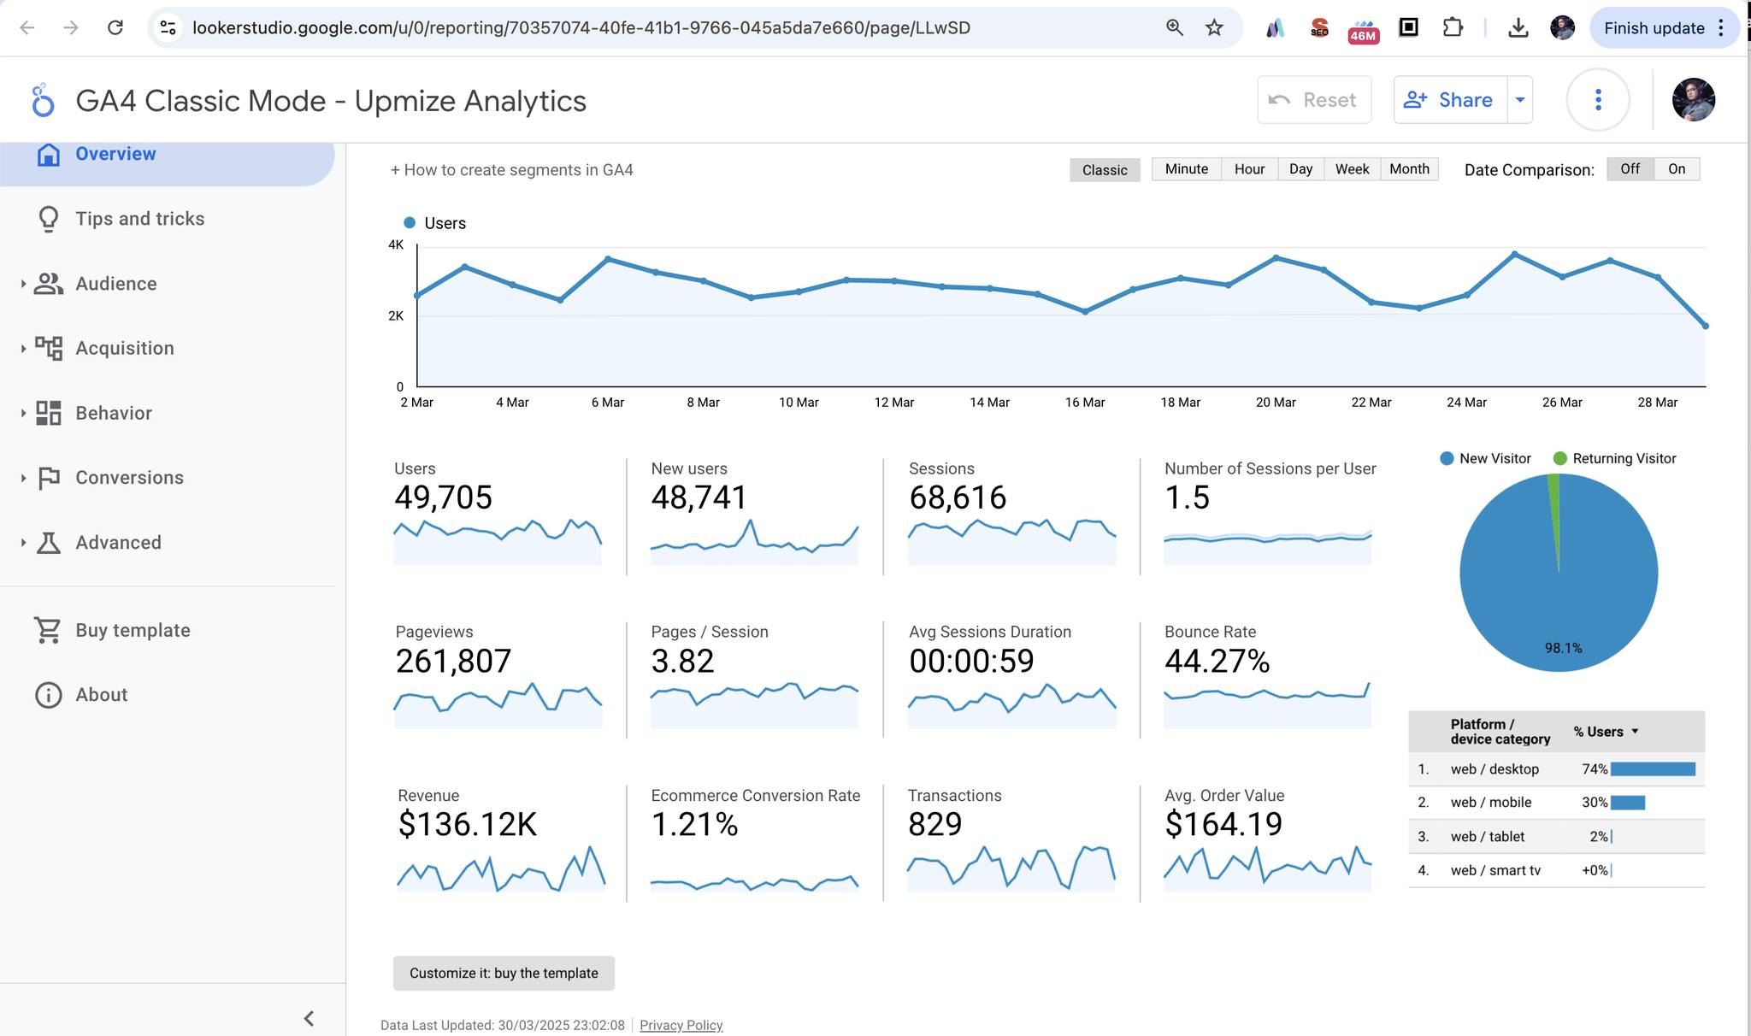Viewport: 1751px width, 1036px height.
Task: Bookmark the page with star icon
Action: click(x=1214, y=27)
